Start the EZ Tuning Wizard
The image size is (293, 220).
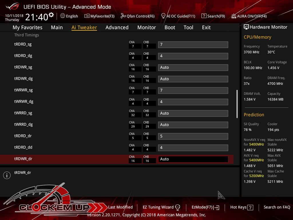coord(161,207)
